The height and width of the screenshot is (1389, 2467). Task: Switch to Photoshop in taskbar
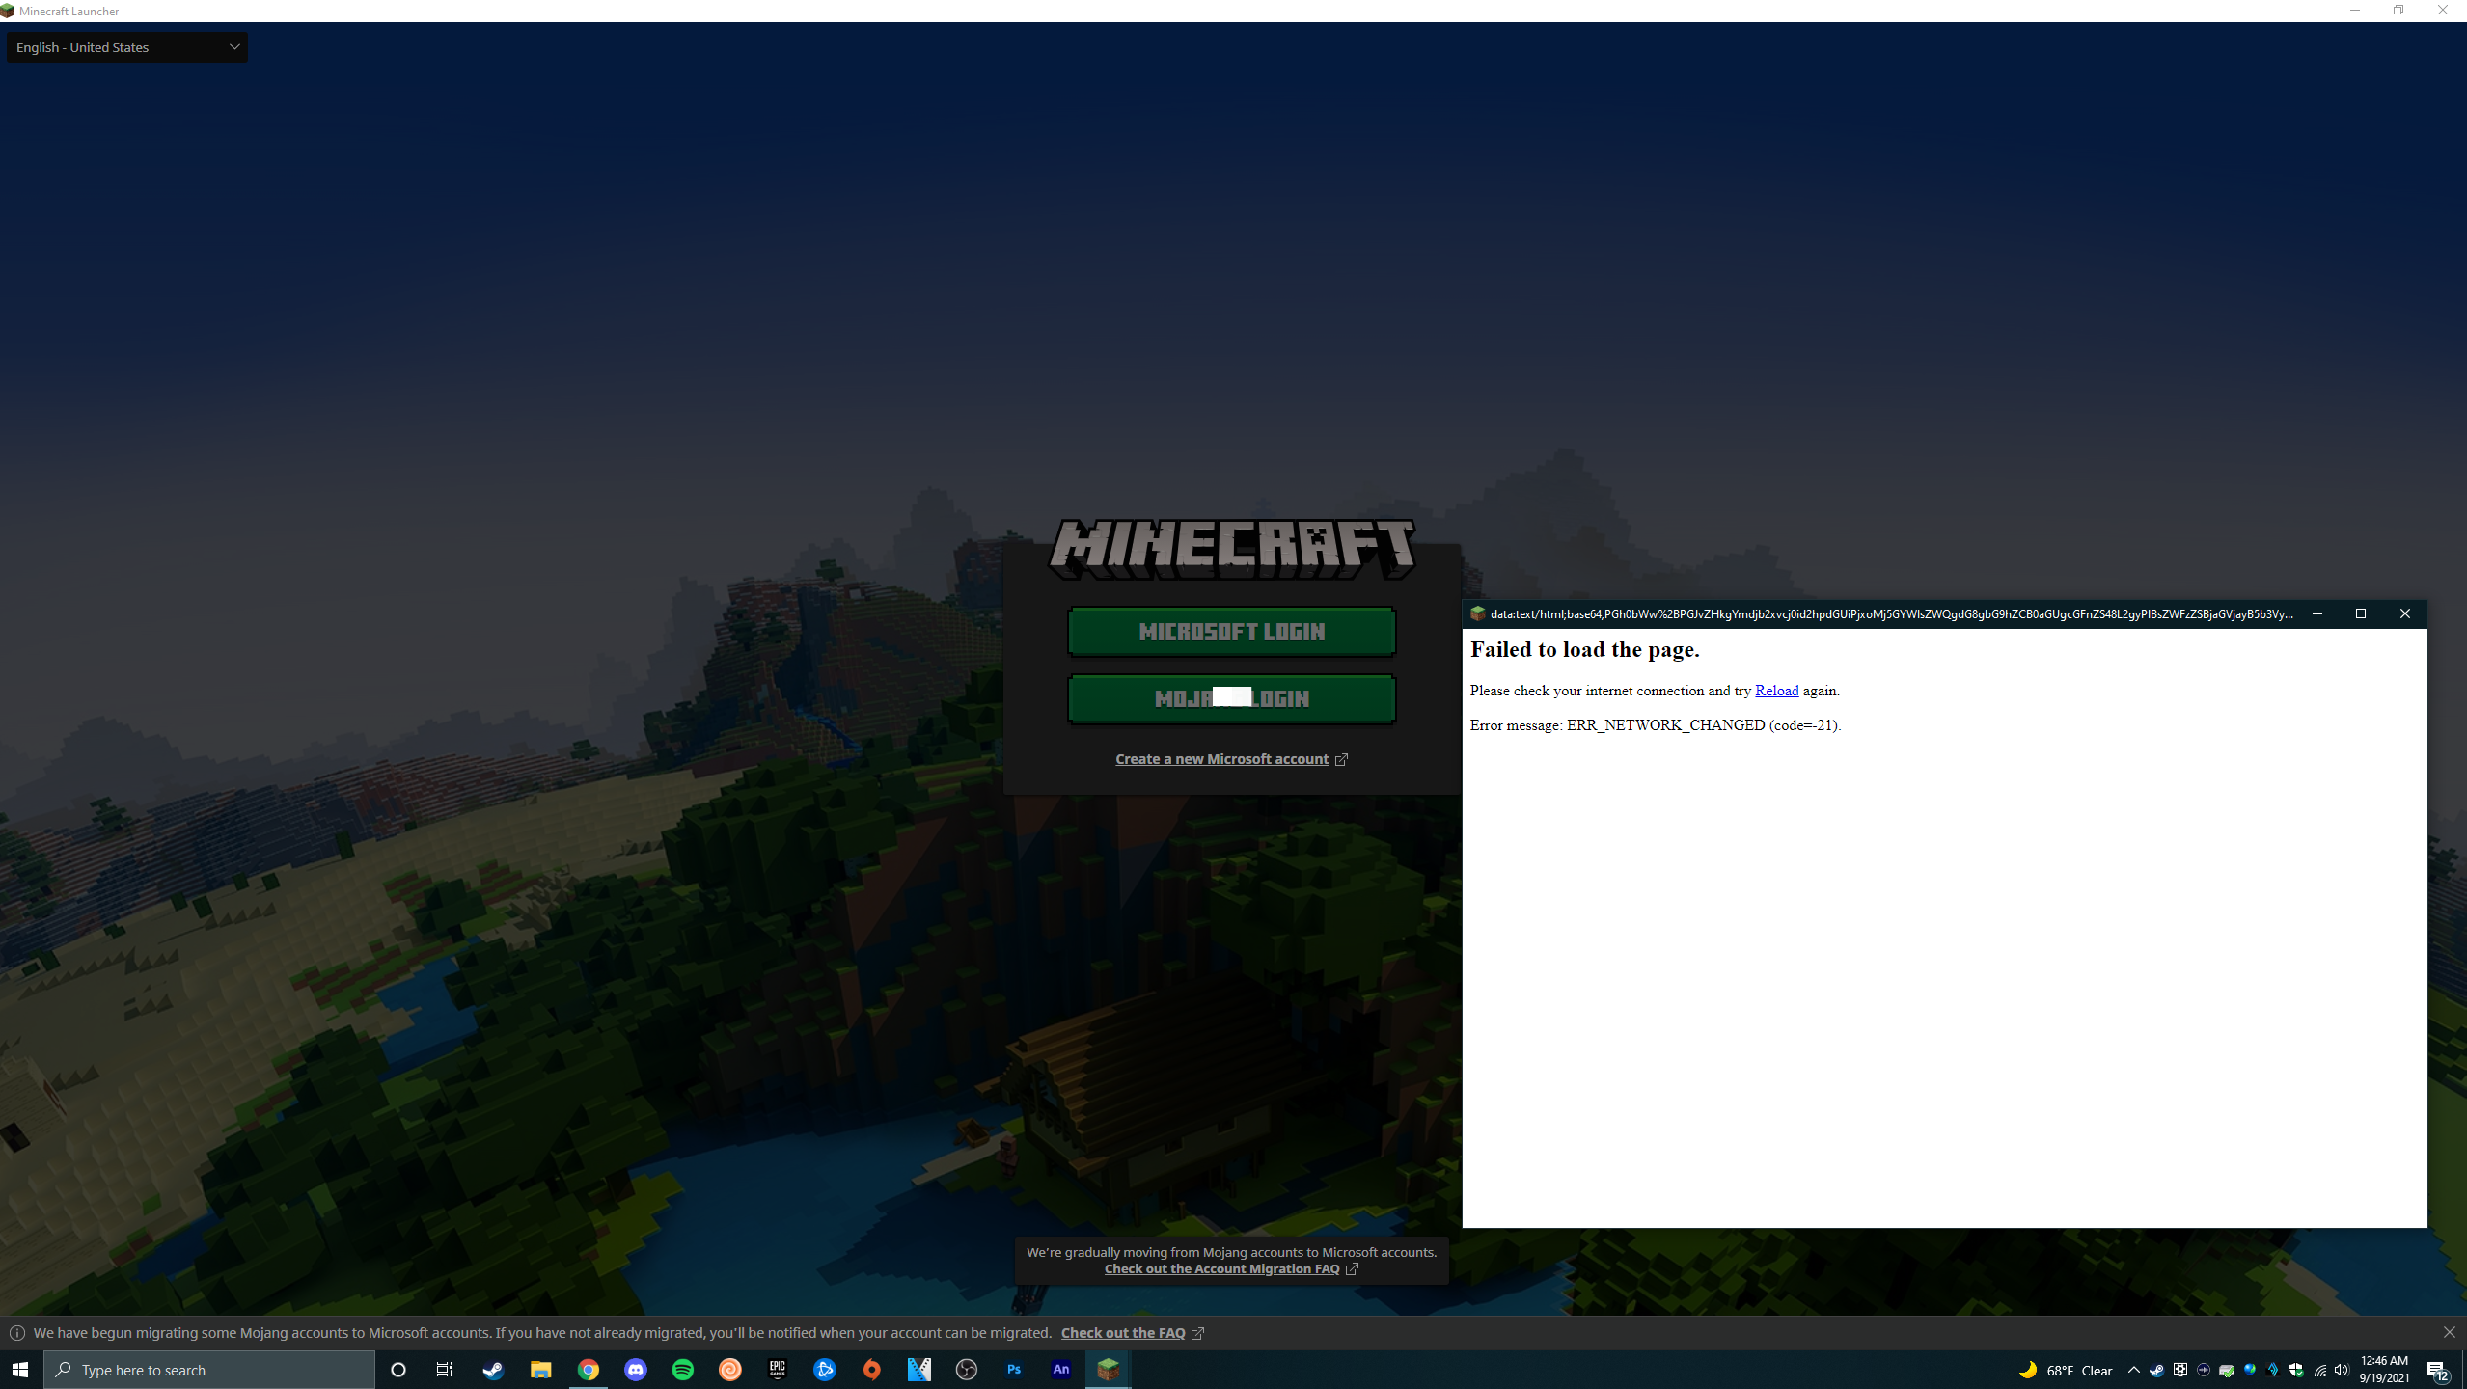tap(1013, 1370)
